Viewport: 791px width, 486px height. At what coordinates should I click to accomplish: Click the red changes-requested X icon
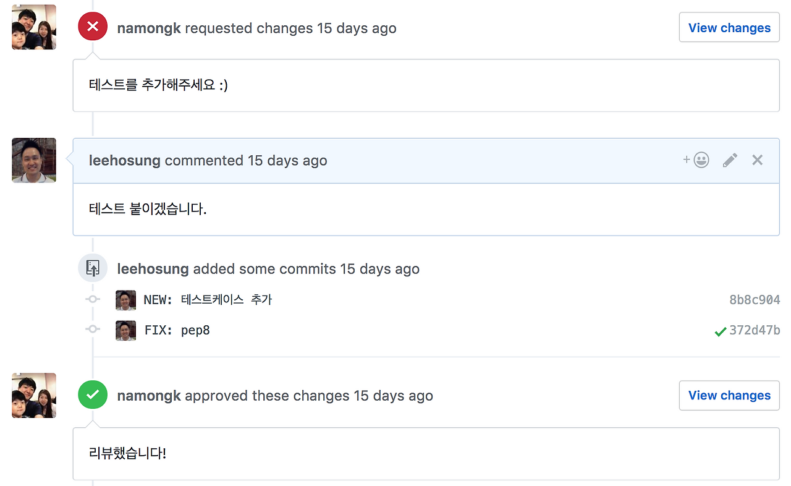[x=93, y=27]
